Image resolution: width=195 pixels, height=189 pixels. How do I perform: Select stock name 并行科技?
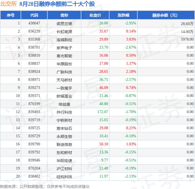pyautogui.click(x=64, y=112)
